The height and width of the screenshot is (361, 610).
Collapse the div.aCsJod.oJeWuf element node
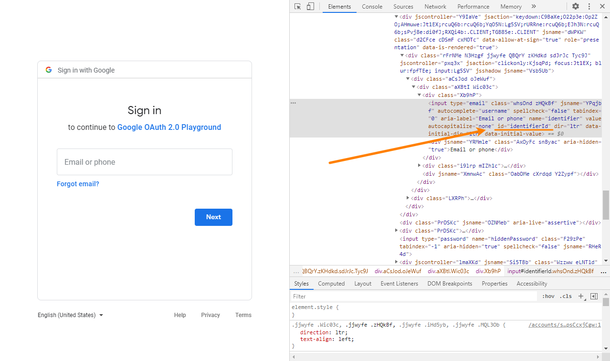[408, 78]
